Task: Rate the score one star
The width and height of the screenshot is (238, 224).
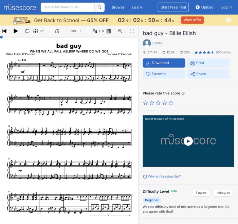Action: click(145, 103)
